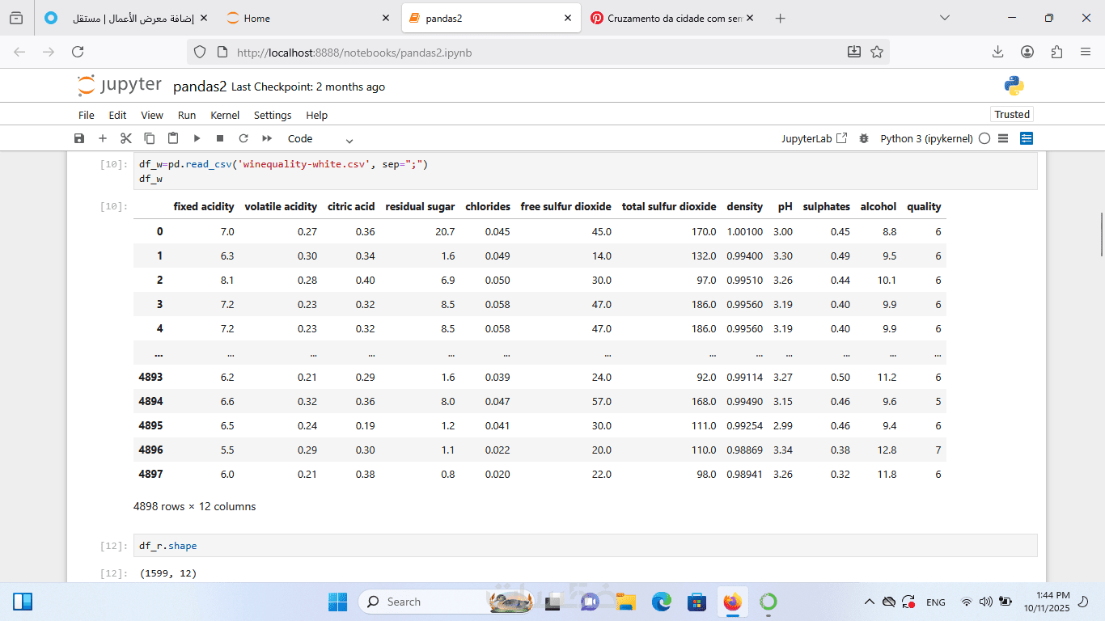This screenshot has height=621, width=1105.
Task: Open Microsoft Edge from the taskbar
Action: click(662, 602)
